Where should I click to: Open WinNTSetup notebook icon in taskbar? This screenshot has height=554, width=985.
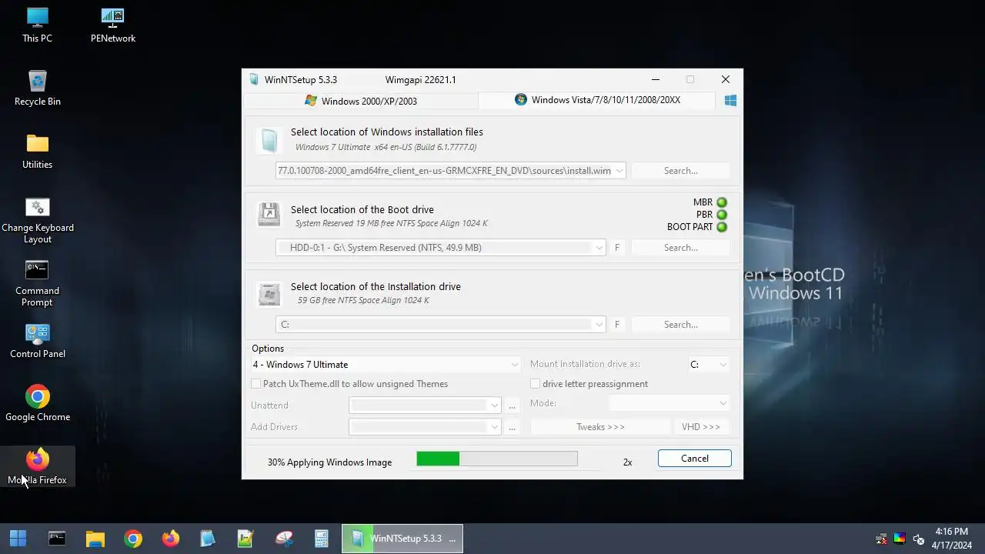[208, 539]
